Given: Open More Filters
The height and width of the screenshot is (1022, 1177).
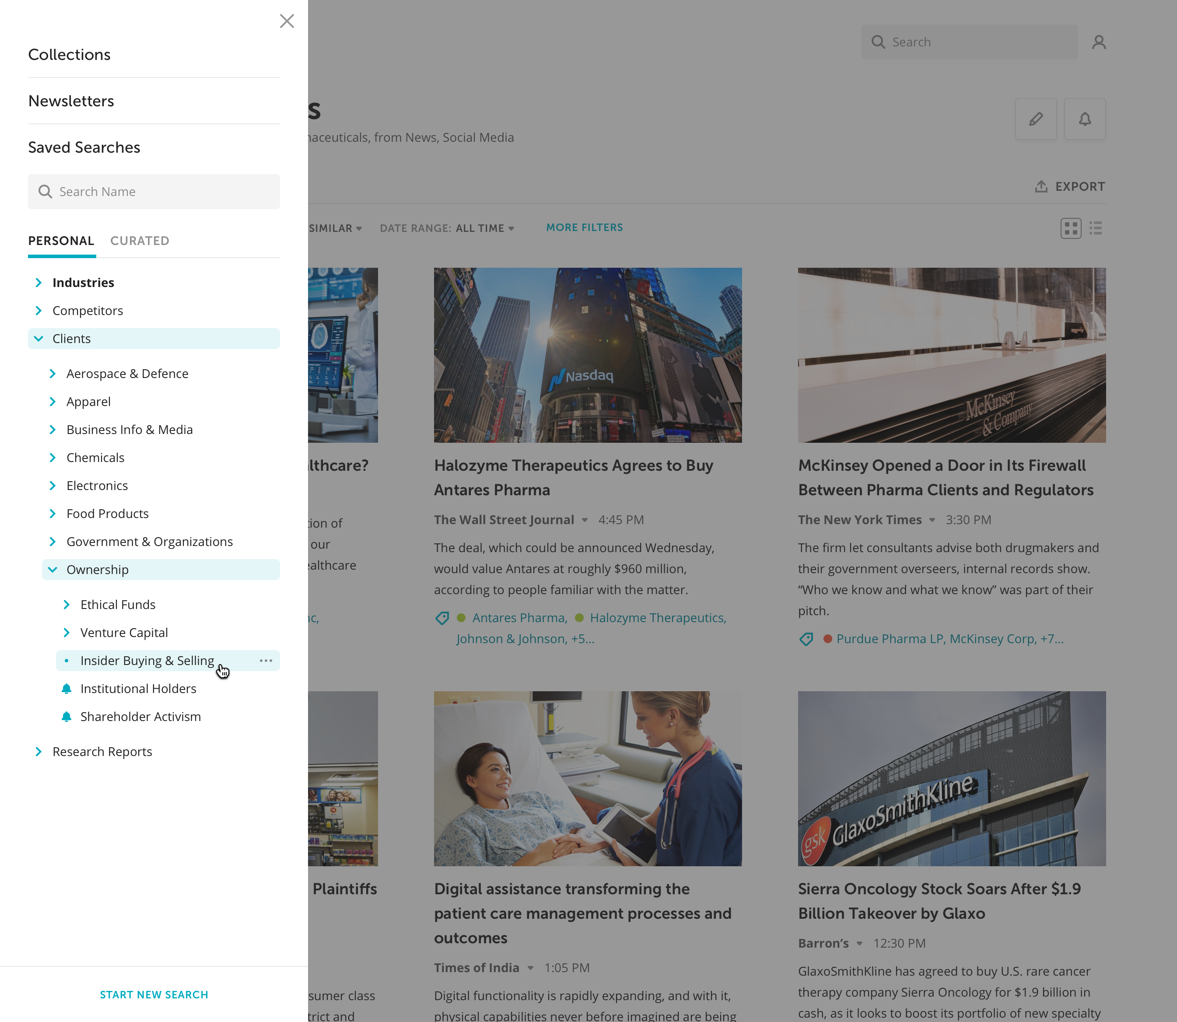Looking at the screenshot, I should point(585,227).
